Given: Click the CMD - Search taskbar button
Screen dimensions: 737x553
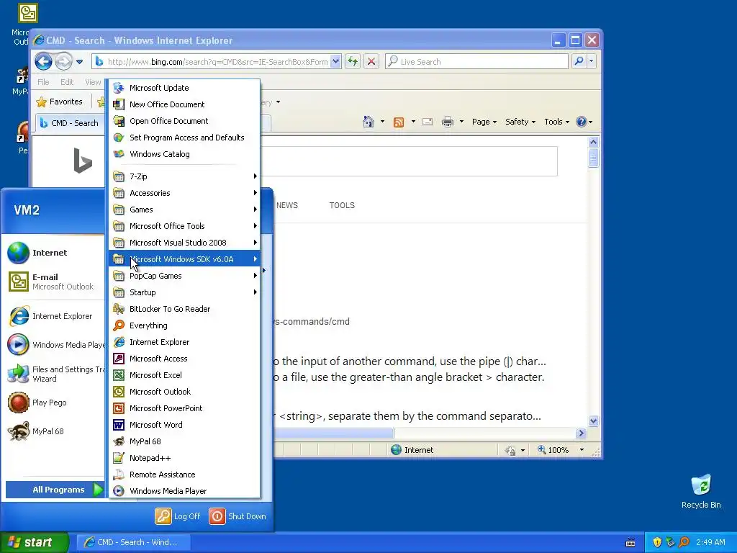Looking at the screenshot, I should [x=133, y=542].
